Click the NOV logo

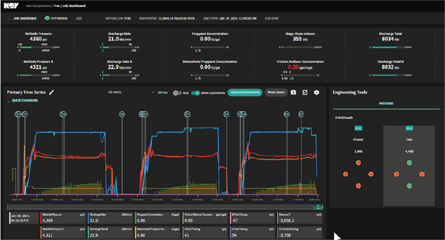(x=11, y=5)
